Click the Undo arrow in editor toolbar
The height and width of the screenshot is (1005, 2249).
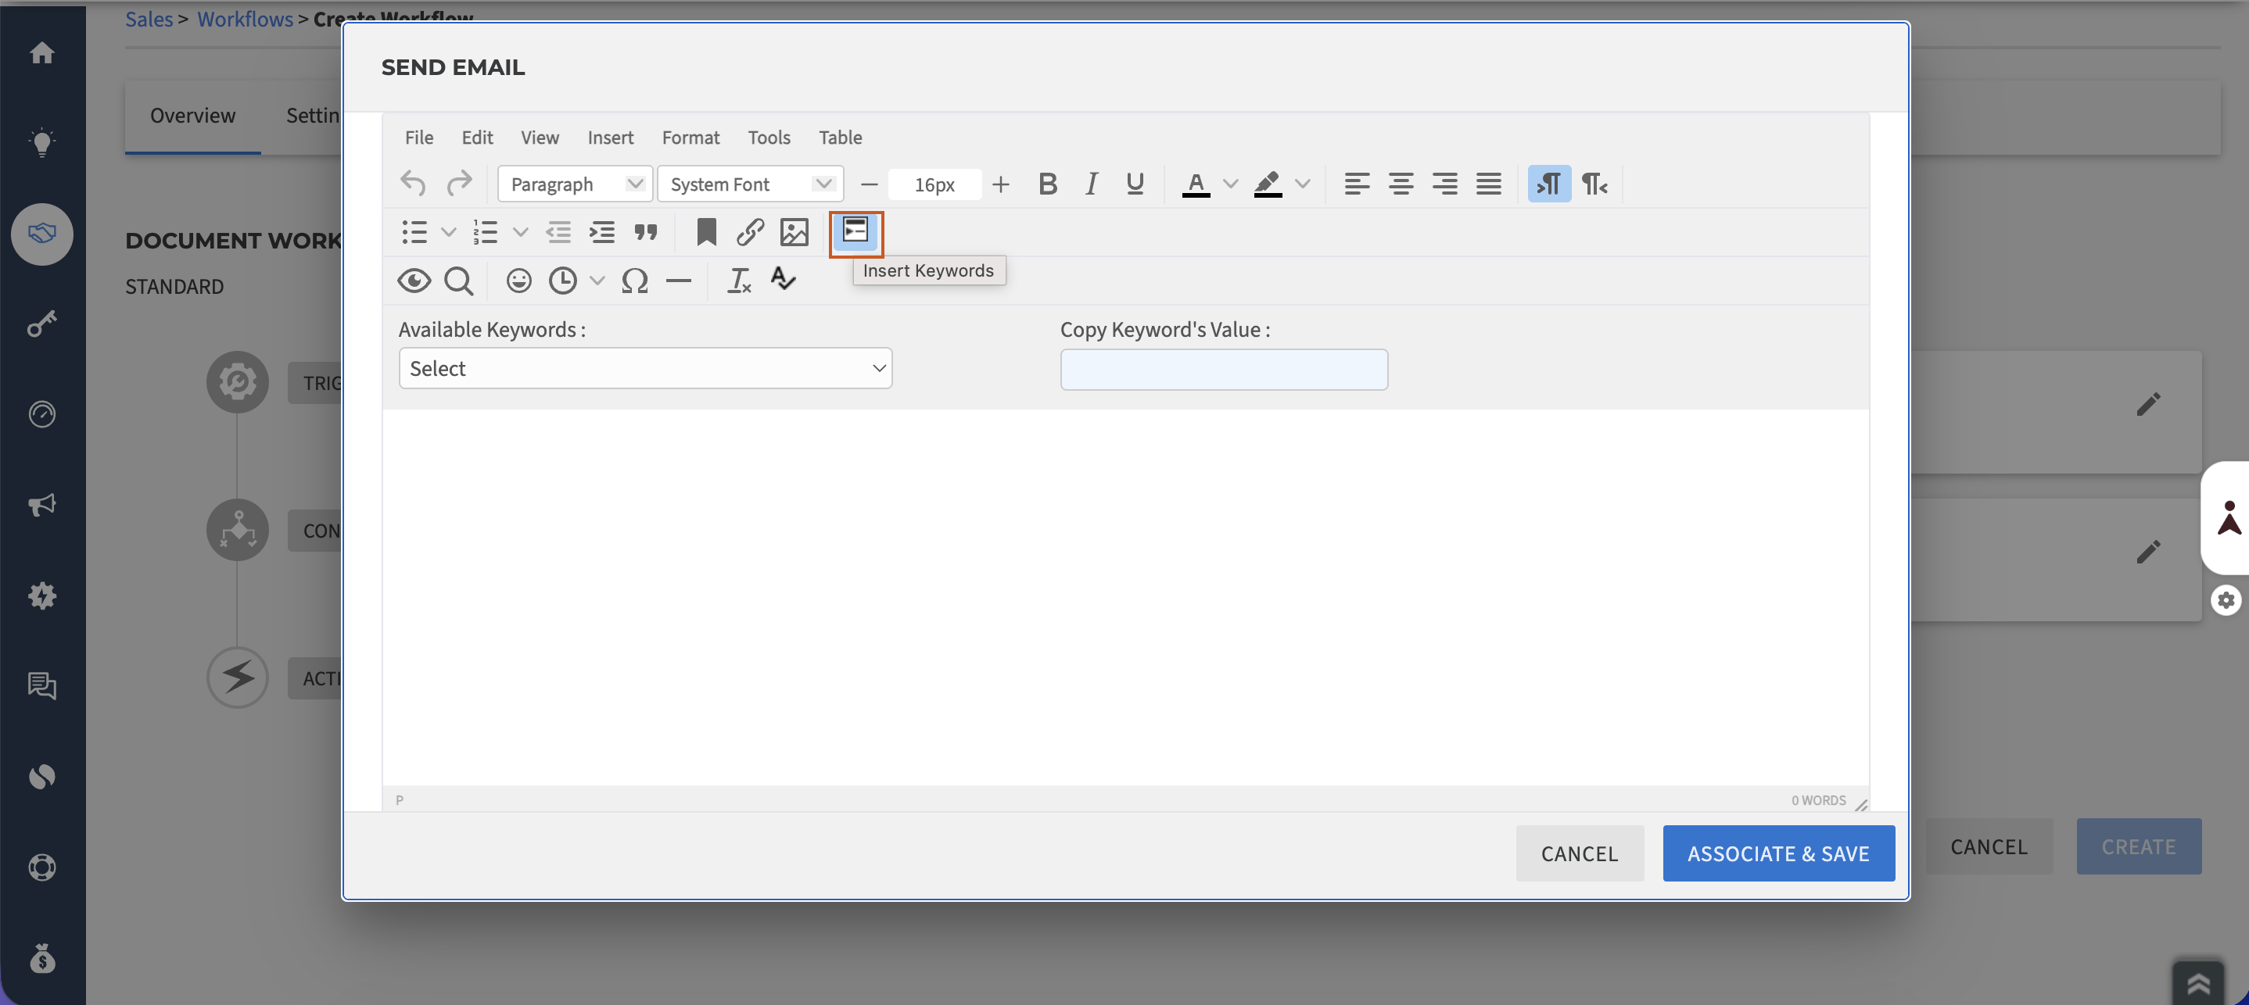tap(413, 184)
